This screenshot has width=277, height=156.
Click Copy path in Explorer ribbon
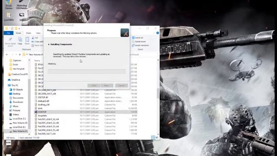point(37,42)
